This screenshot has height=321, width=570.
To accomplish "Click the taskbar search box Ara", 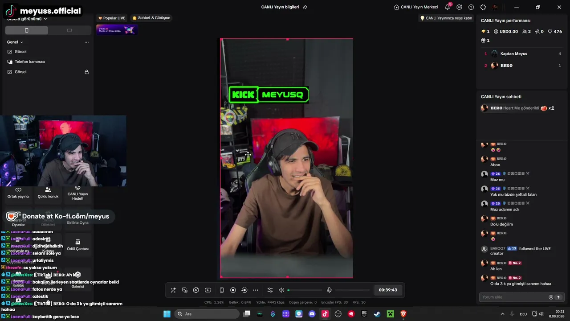I will pyautogui.click(x=207, y=314).
